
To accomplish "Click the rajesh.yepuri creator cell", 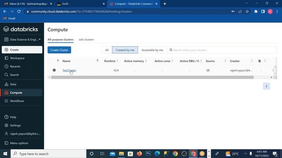I will 241,70.
